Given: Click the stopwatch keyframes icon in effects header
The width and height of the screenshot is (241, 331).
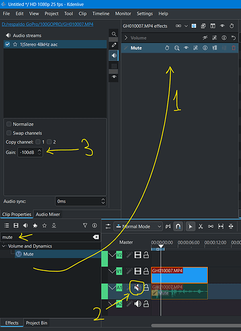Looking at the screenshot, I should [x=232, y=26].
